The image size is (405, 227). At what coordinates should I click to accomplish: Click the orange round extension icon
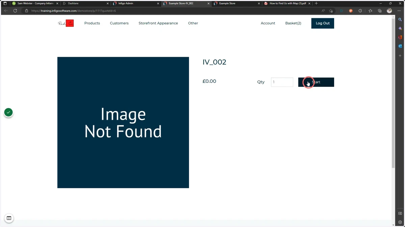pos(351,11)
